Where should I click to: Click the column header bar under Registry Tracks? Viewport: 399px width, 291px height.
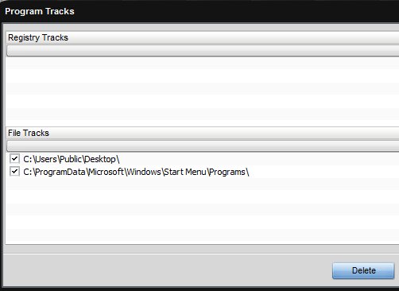(x=203, y=51)
